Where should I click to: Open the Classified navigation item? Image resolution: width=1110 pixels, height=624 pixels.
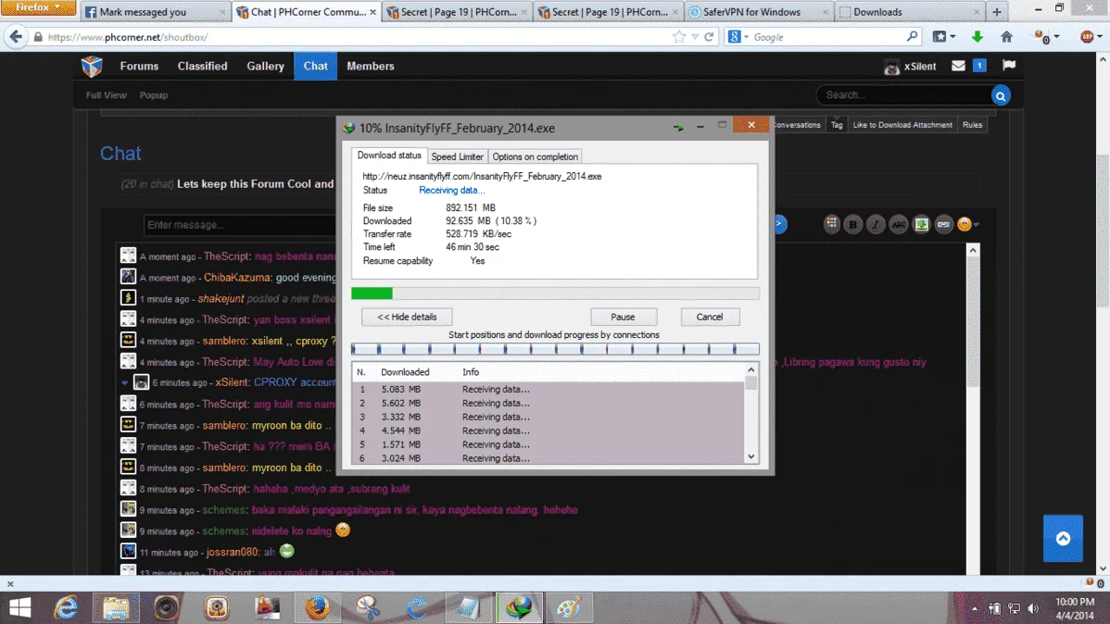[203, 66]
